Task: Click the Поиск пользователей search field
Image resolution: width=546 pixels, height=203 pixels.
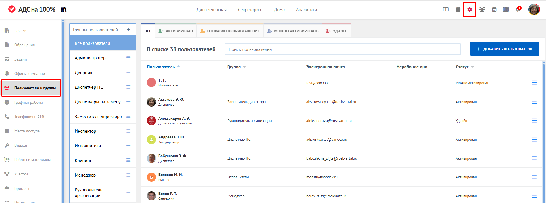Action: pyautogui.click(x=343, y=49)
